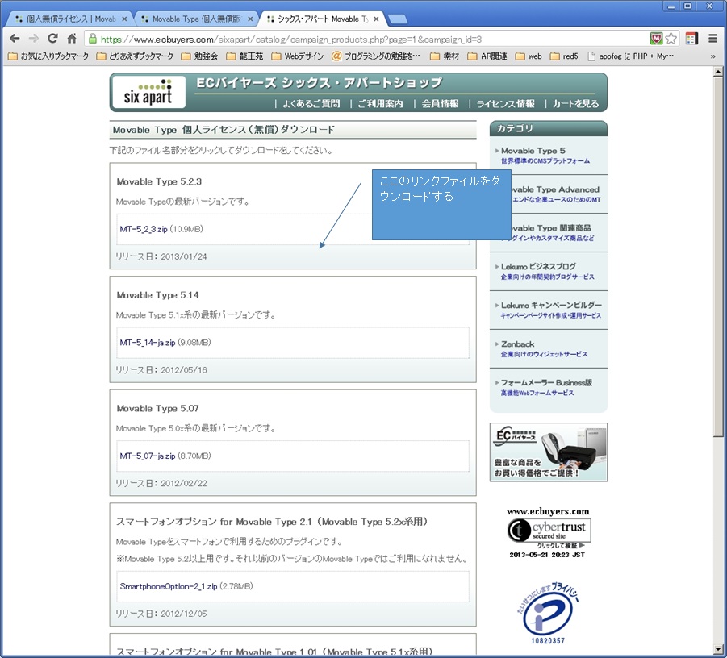Open the 龍王苑 bookmark folder

[244, 56]
